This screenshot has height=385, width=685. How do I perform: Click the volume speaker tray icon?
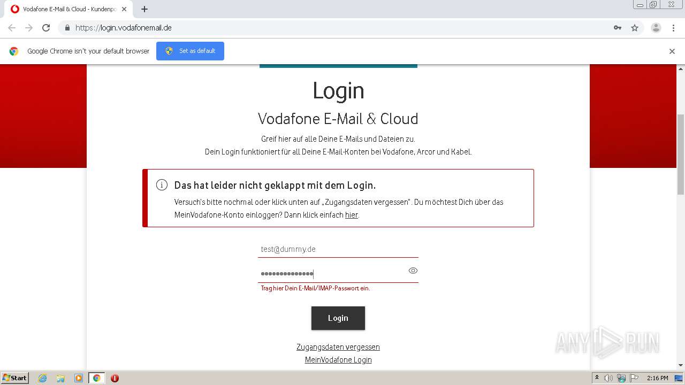pyautogui.click(x=608, y=378)
